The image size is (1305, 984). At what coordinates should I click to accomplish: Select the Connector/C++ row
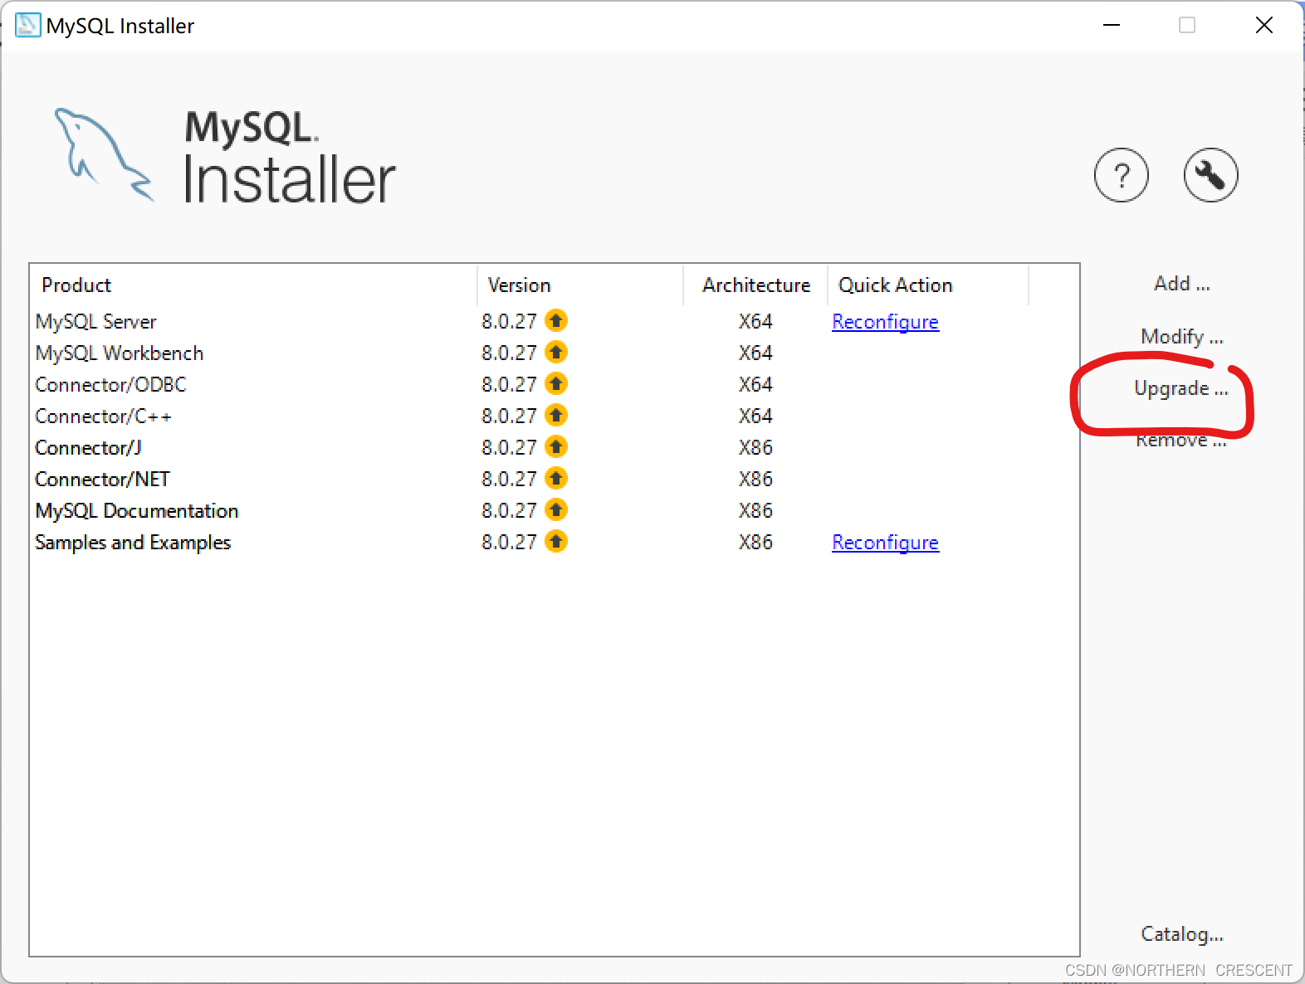click(555, 416)
